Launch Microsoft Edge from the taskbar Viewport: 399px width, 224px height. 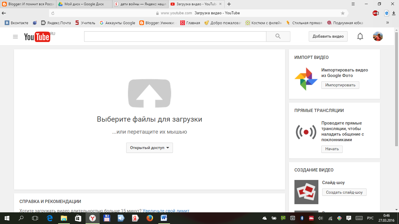(x=50, y=218)
